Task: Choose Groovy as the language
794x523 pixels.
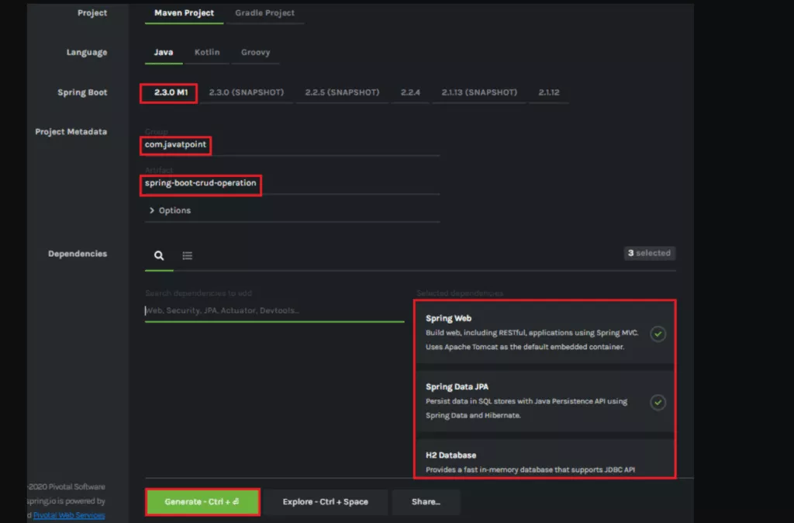Action: point(255,53)
